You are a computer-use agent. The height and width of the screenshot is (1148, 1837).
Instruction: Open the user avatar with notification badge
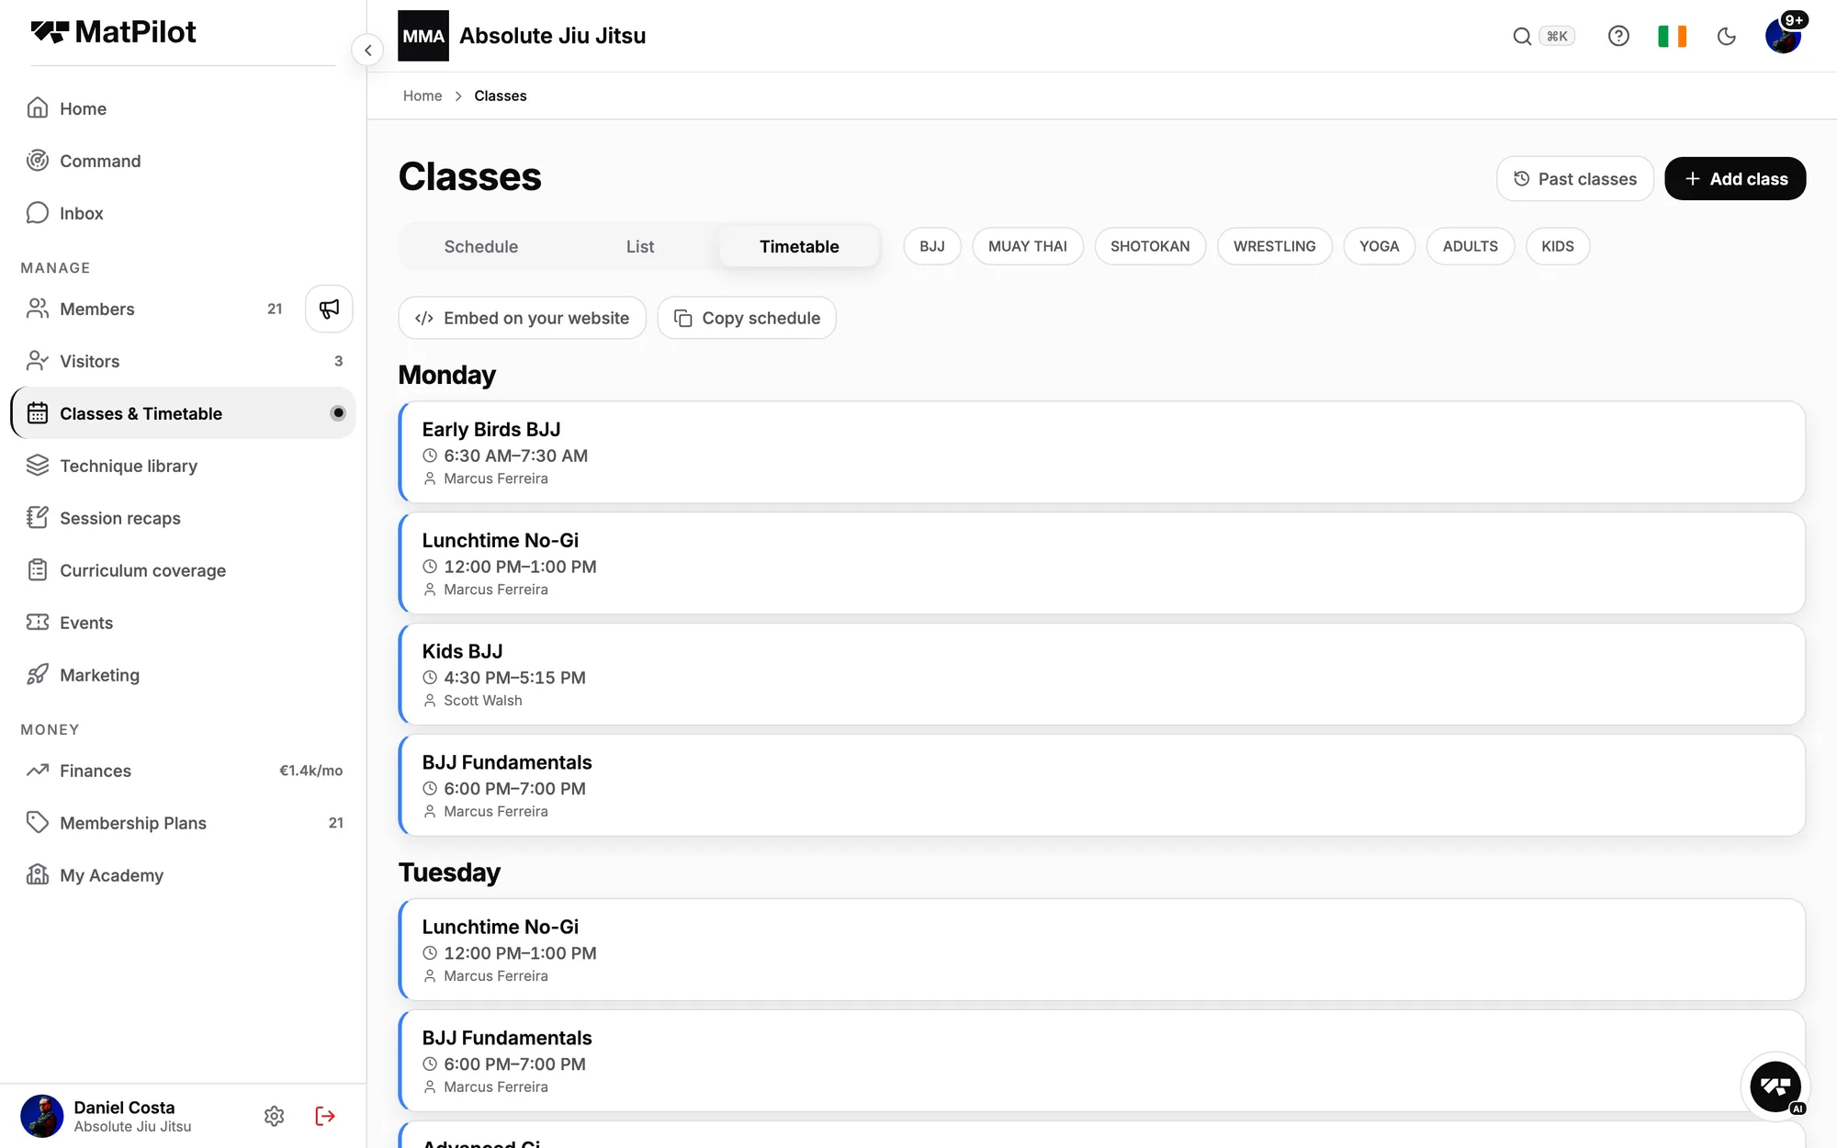click(x=1784, y=36)
